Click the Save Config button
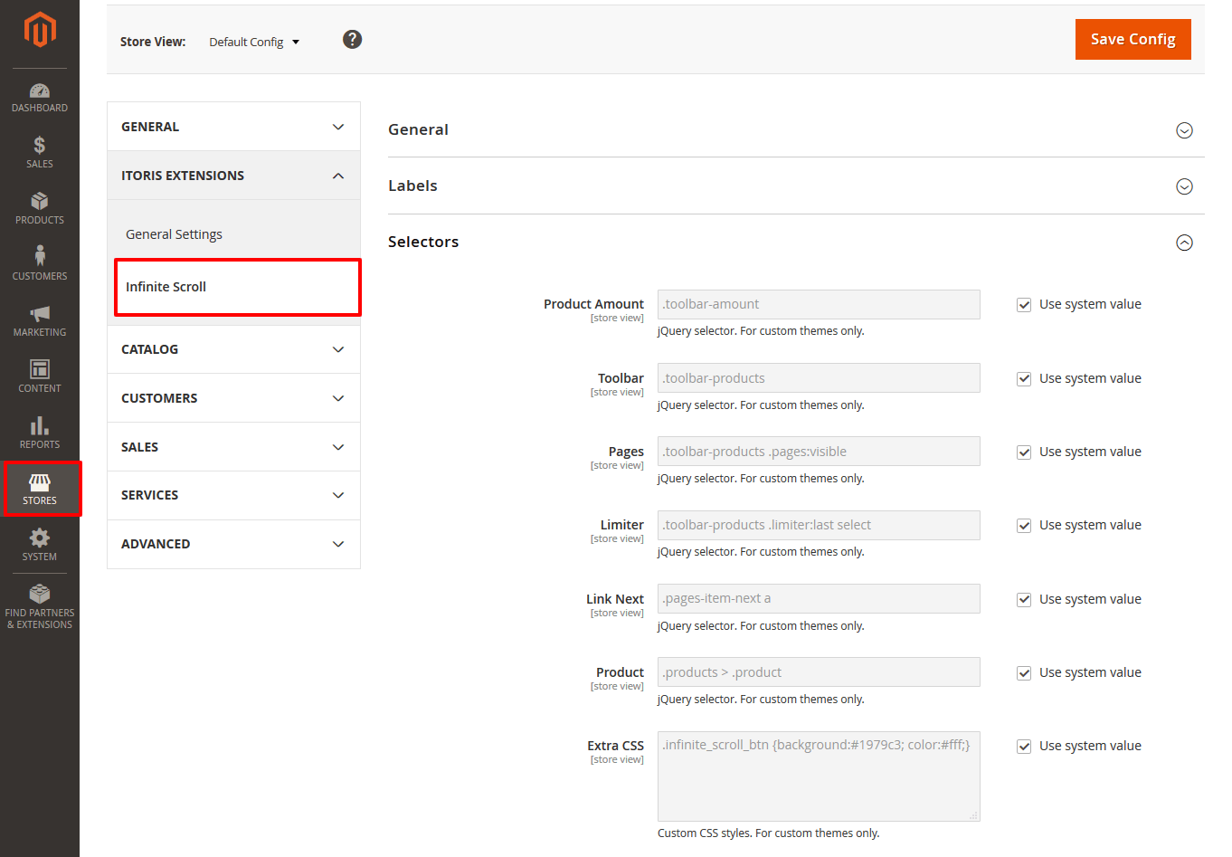Viewport: 1232px width, 857px height. (1132, 39)
